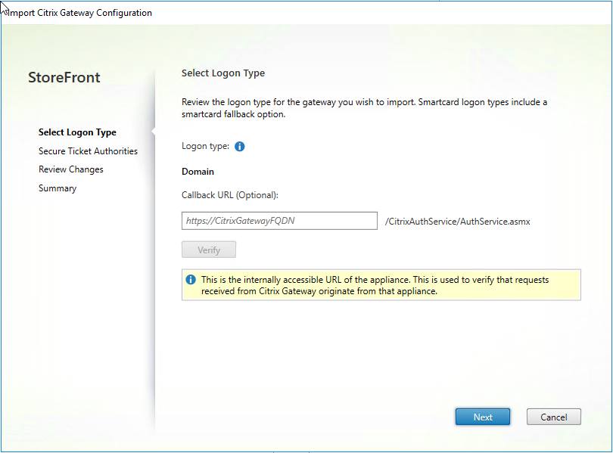Click the Import Citrix Gateway Configuration title

[80, 13]
